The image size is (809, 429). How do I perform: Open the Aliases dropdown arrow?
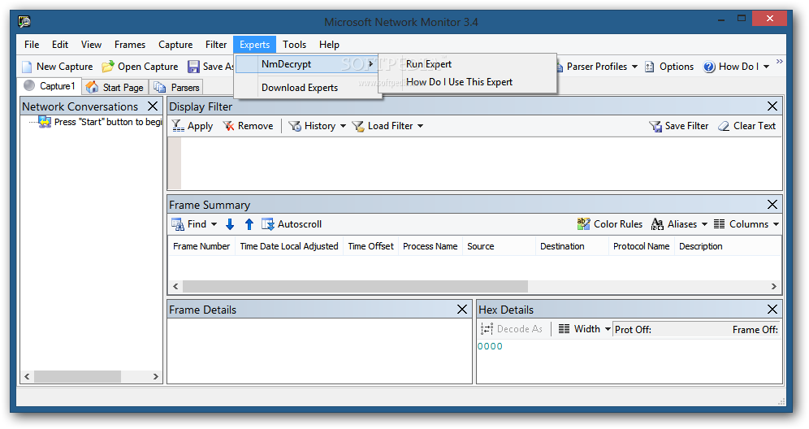tap(704, 224)
